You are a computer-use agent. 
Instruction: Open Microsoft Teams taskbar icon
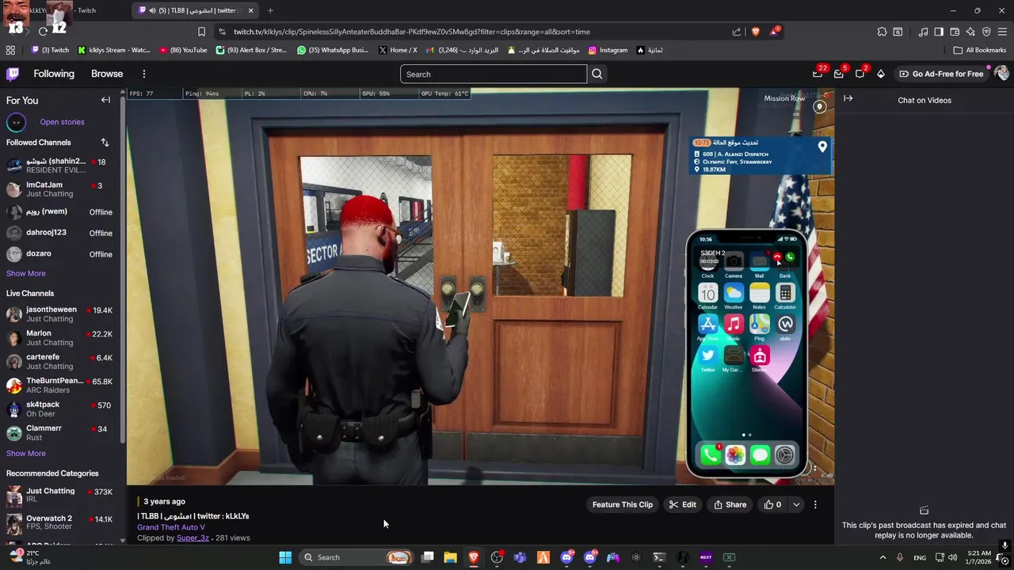point(520,557)
